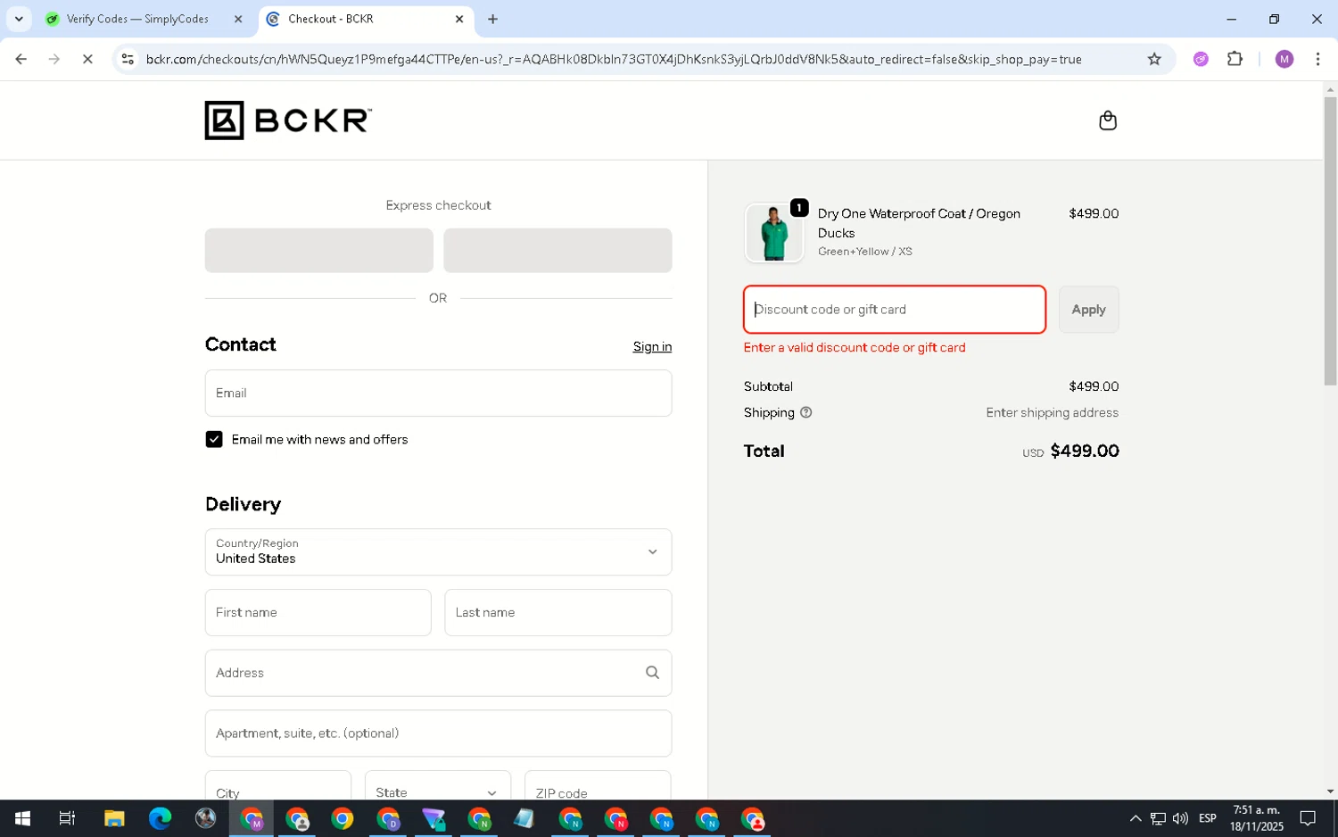
Task: Click the First name field
Action: pos(318,612)
